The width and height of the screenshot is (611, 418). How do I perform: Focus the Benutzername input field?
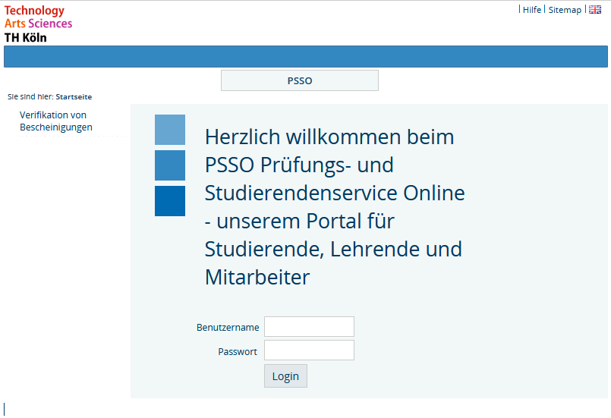point(309,327)
